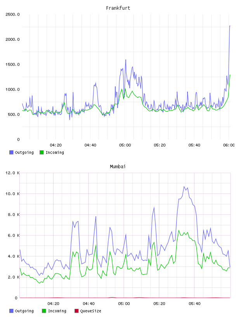Click the 6.0 K y-axis label in Mumbai chart
The height and width of the screenshot is (317, 236).
(x=14, y=235)
